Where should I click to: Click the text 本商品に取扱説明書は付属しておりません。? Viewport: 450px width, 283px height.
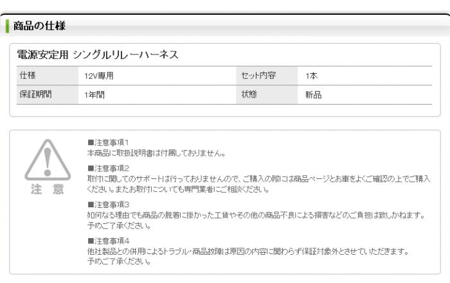pos(156,153)
